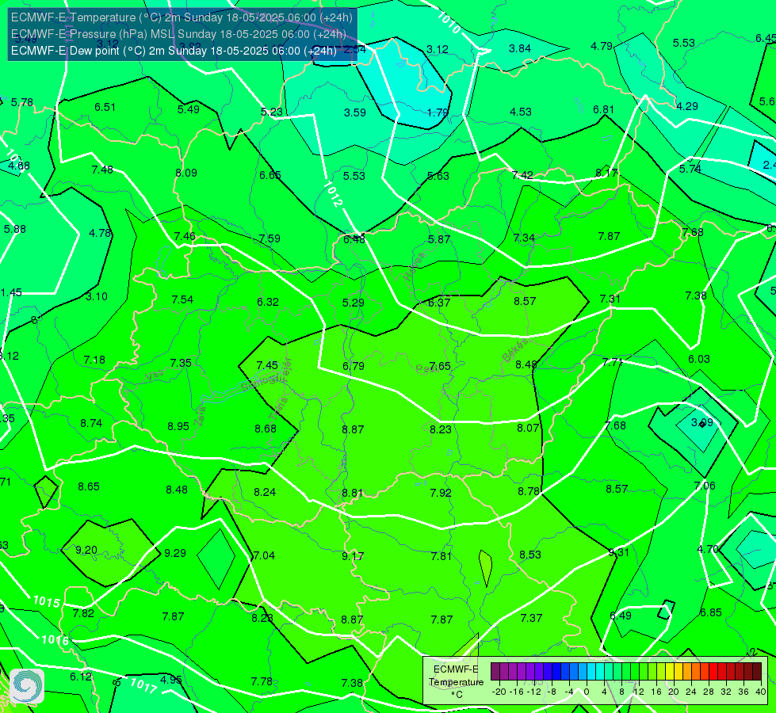This screenshot has height=713, width=776.
Task: Click the 8.78 grid value
Action: (529, 491)
